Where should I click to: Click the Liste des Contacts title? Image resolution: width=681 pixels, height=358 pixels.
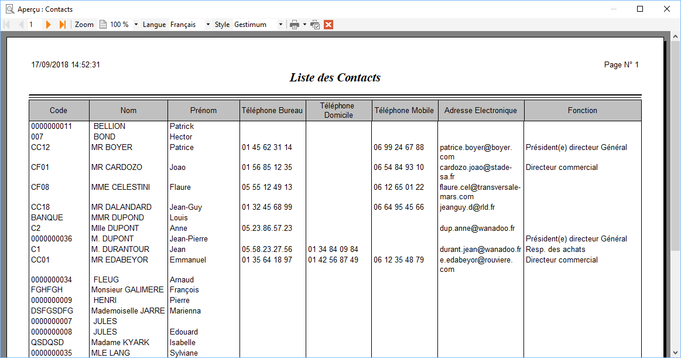[335, 78]
